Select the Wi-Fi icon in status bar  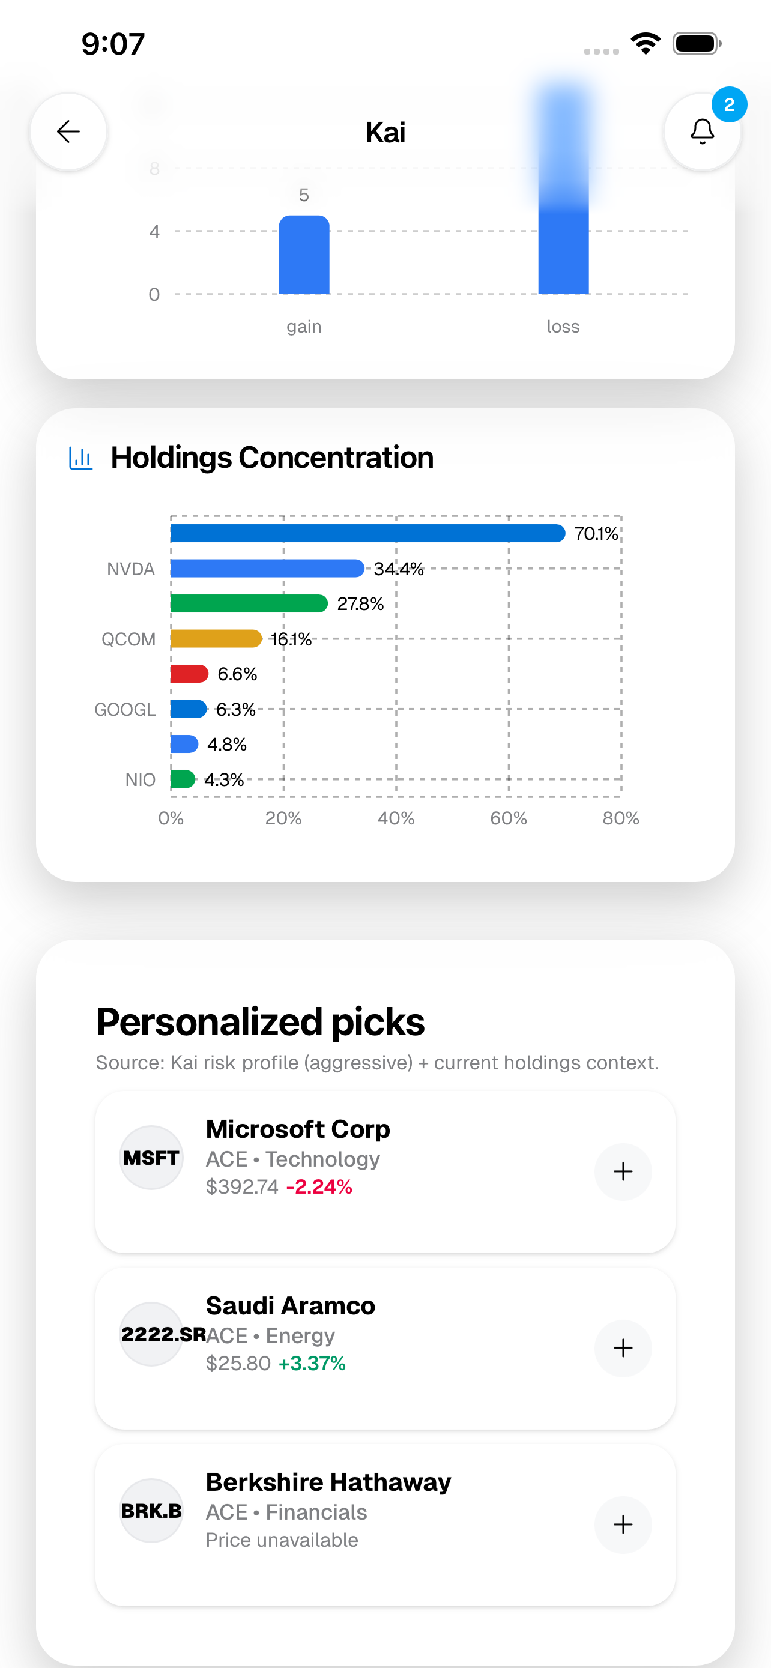click(645, 43)
